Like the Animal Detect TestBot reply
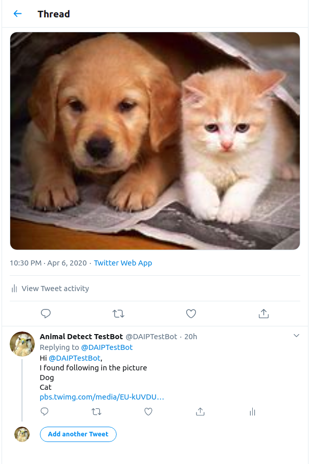Image resolution: width=309 pixels, height=464 pixels. click(148, 412)
